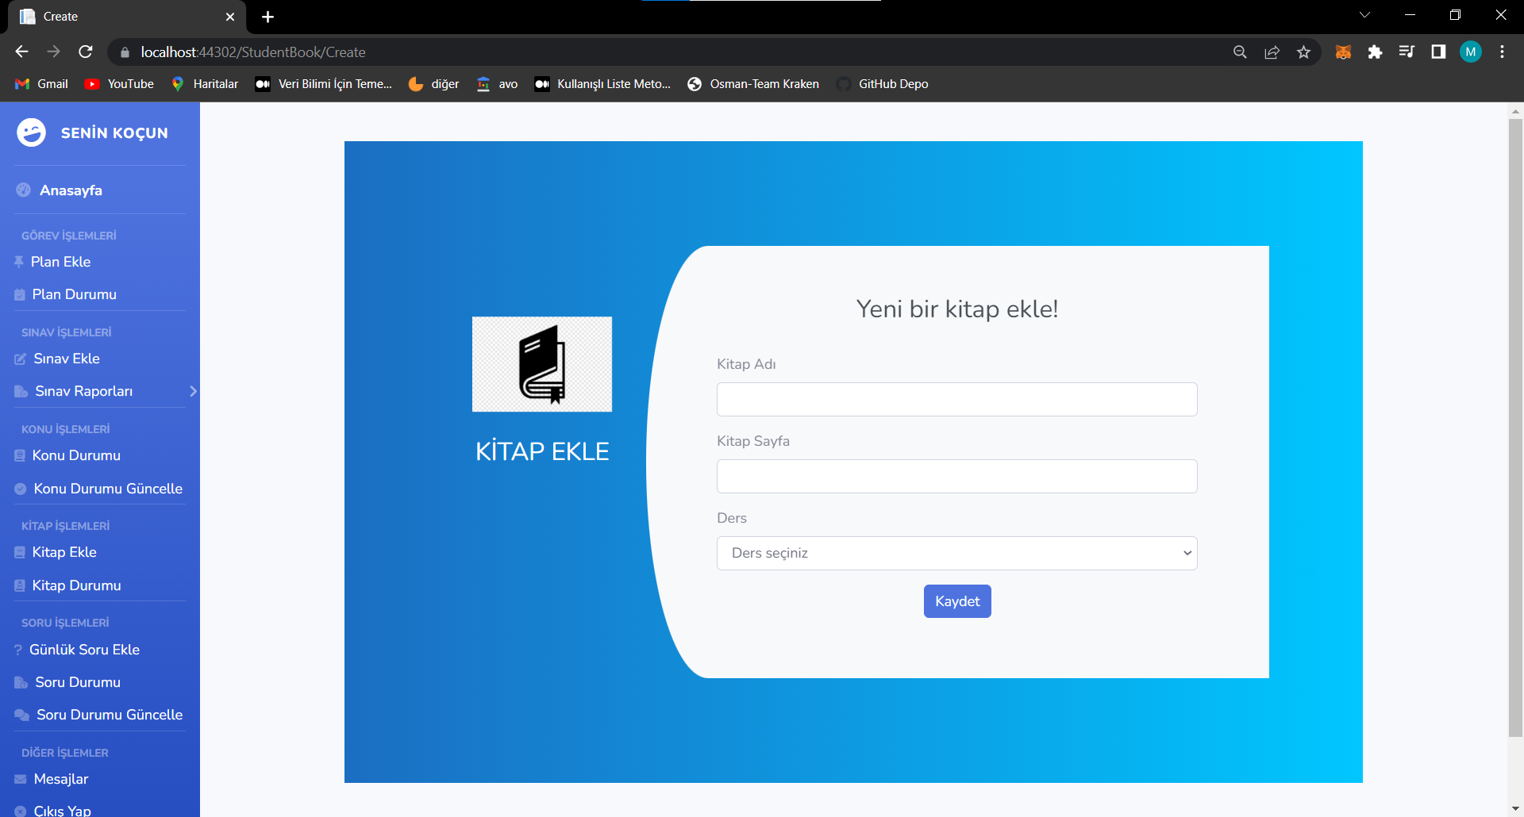1524x817 pixels.
Task: Click the book image thumbnail
Action: click(542, 364)
